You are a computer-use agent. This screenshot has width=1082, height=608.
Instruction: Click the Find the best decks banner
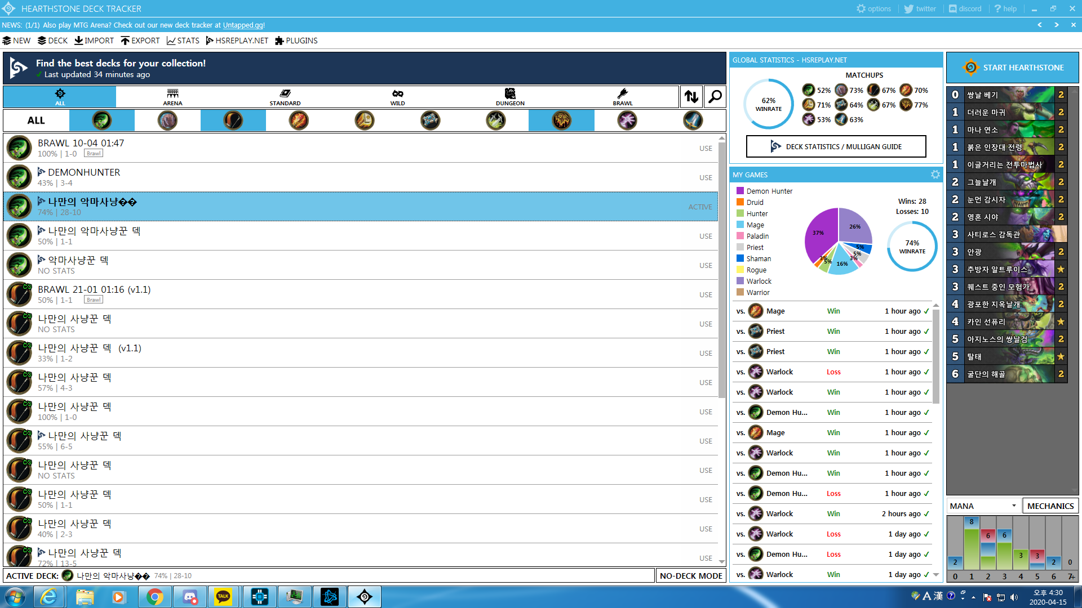pyautogui.click(x=364, y=68)
